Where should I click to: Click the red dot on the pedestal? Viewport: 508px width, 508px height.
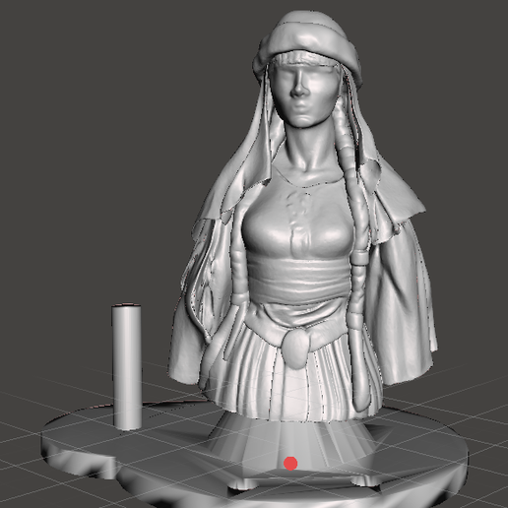(x=290, y=463)
